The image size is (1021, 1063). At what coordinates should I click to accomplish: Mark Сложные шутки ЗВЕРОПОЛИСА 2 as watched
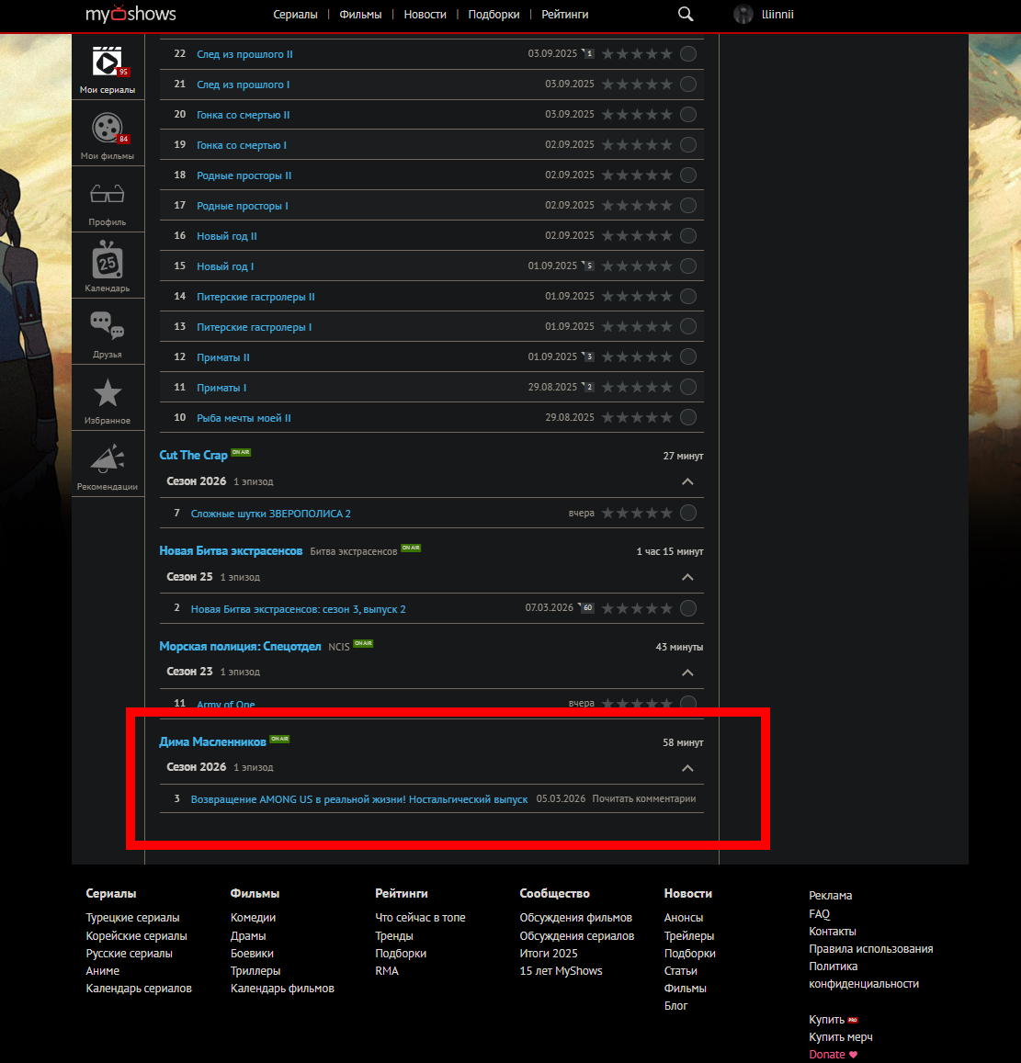[687, 513]
